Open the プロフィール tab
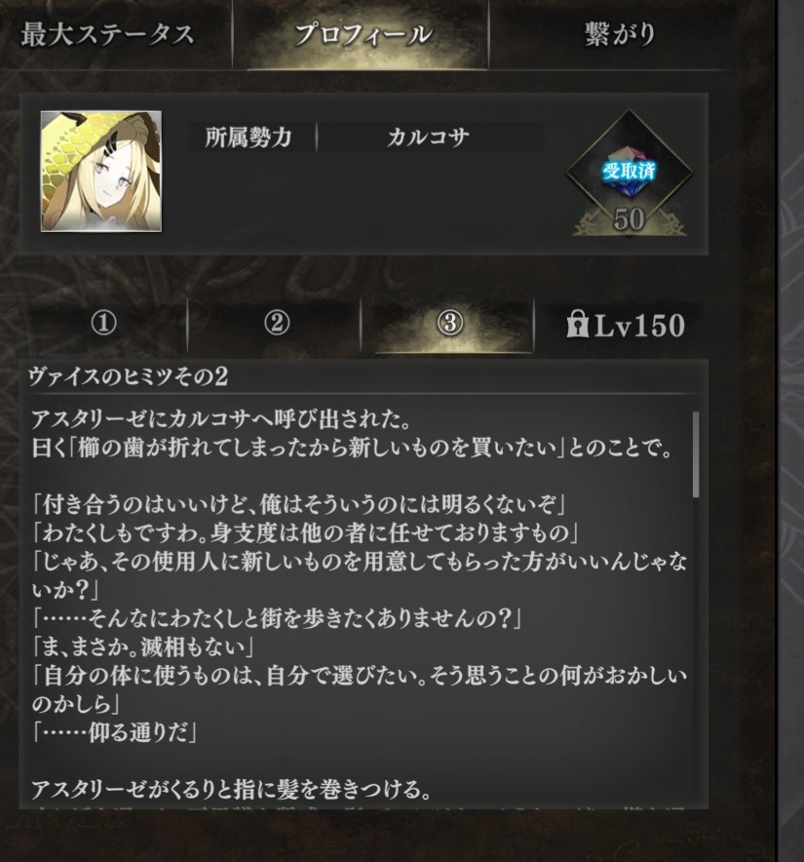The image size is (804, 862). point(363,35)
